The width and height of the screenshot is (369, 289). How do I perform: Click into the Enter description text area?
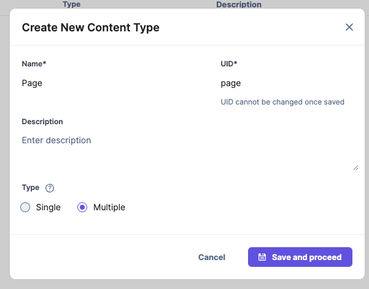tap(184, 151)
